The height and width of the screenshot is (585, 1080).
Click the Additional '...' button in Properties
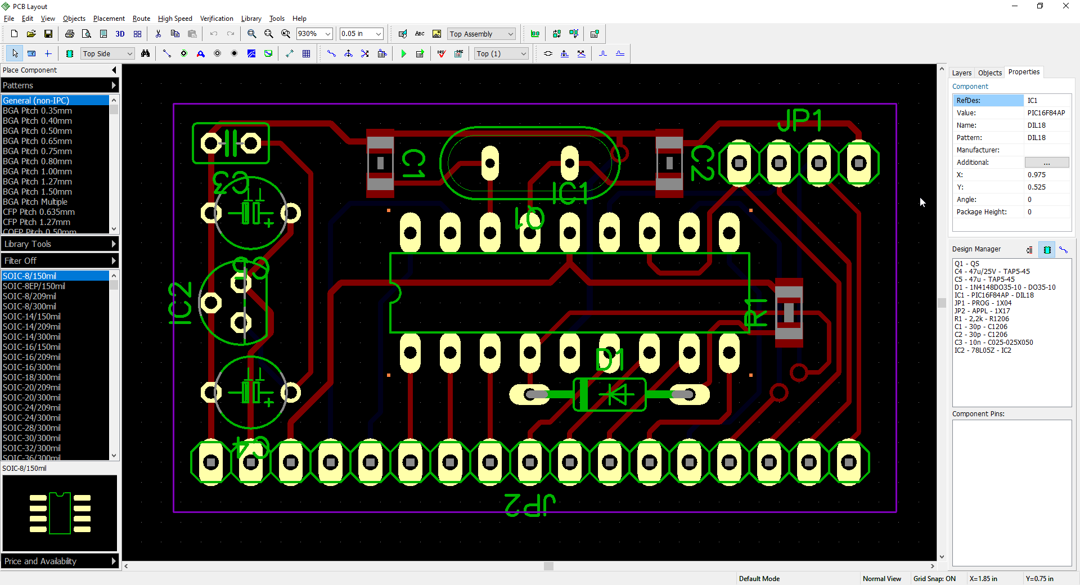tap(1046, 162)
